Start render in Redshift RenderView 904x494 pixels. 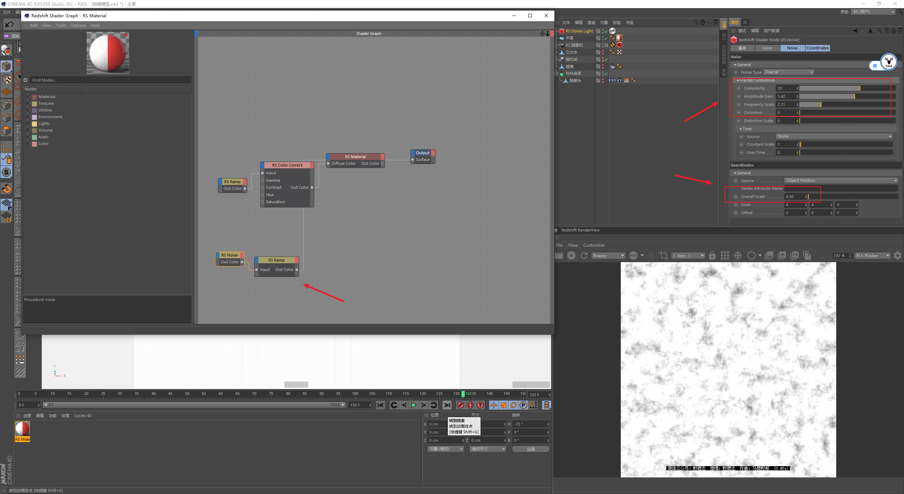[571, 255]
